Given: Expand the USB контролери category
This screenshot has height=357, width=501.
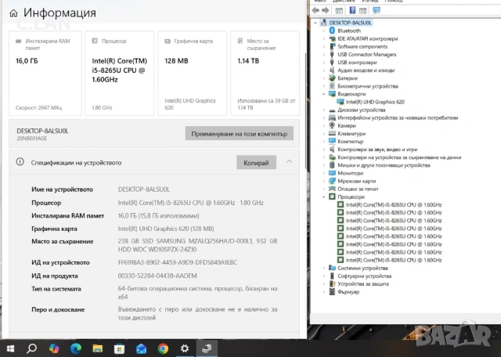Looking at the screenshot, I should [323, 63].
